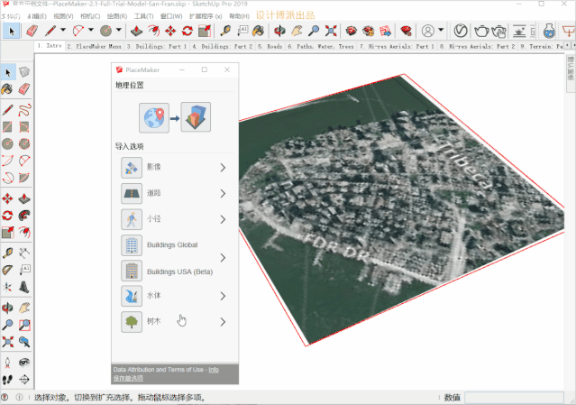Click the 树木 tree icon
Image resolution: width=576 pixels, height=405 pixels.
pos(132,322)
